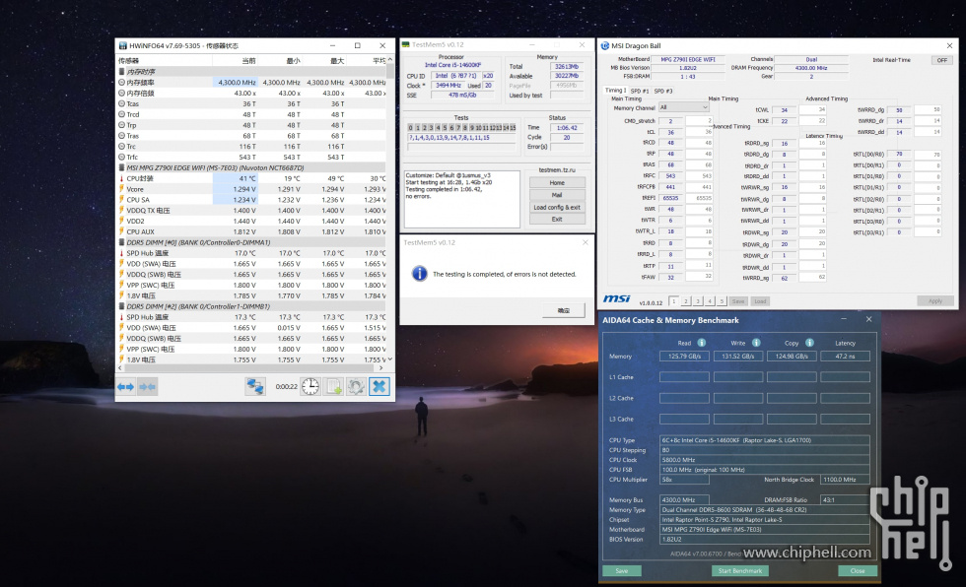Click 当前 column header in HWiNFO

(236, 60)
